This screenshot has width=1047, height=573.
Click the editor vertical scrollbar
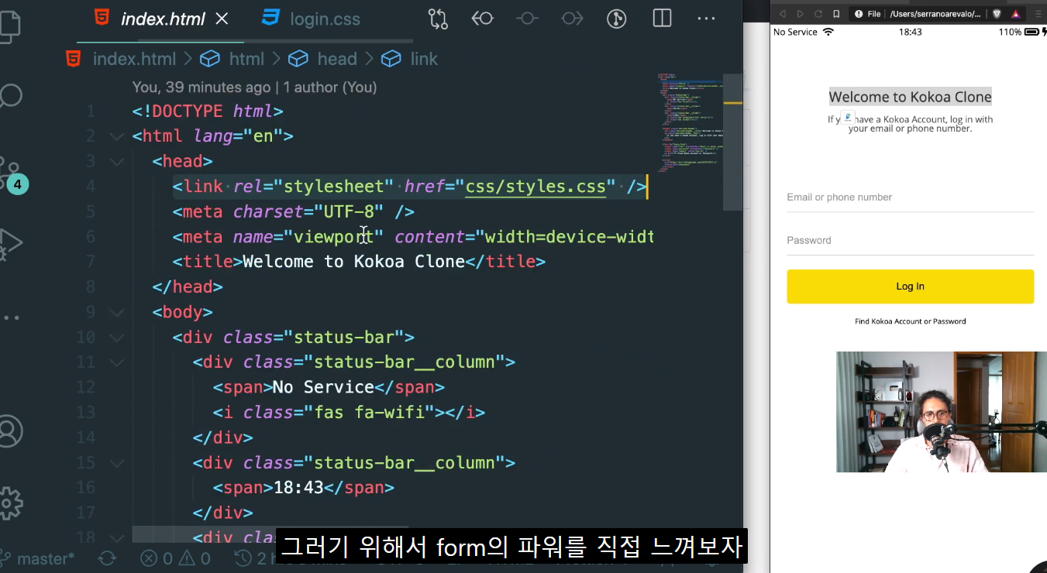tap(732, 142)
